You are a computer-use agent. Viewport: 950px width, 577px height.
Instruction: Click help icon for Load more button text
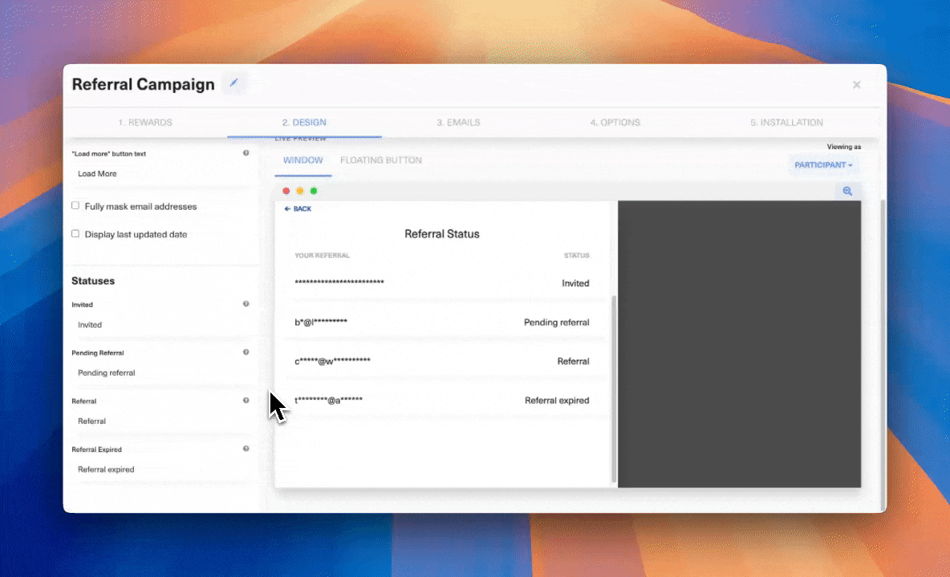click(246, 153)
